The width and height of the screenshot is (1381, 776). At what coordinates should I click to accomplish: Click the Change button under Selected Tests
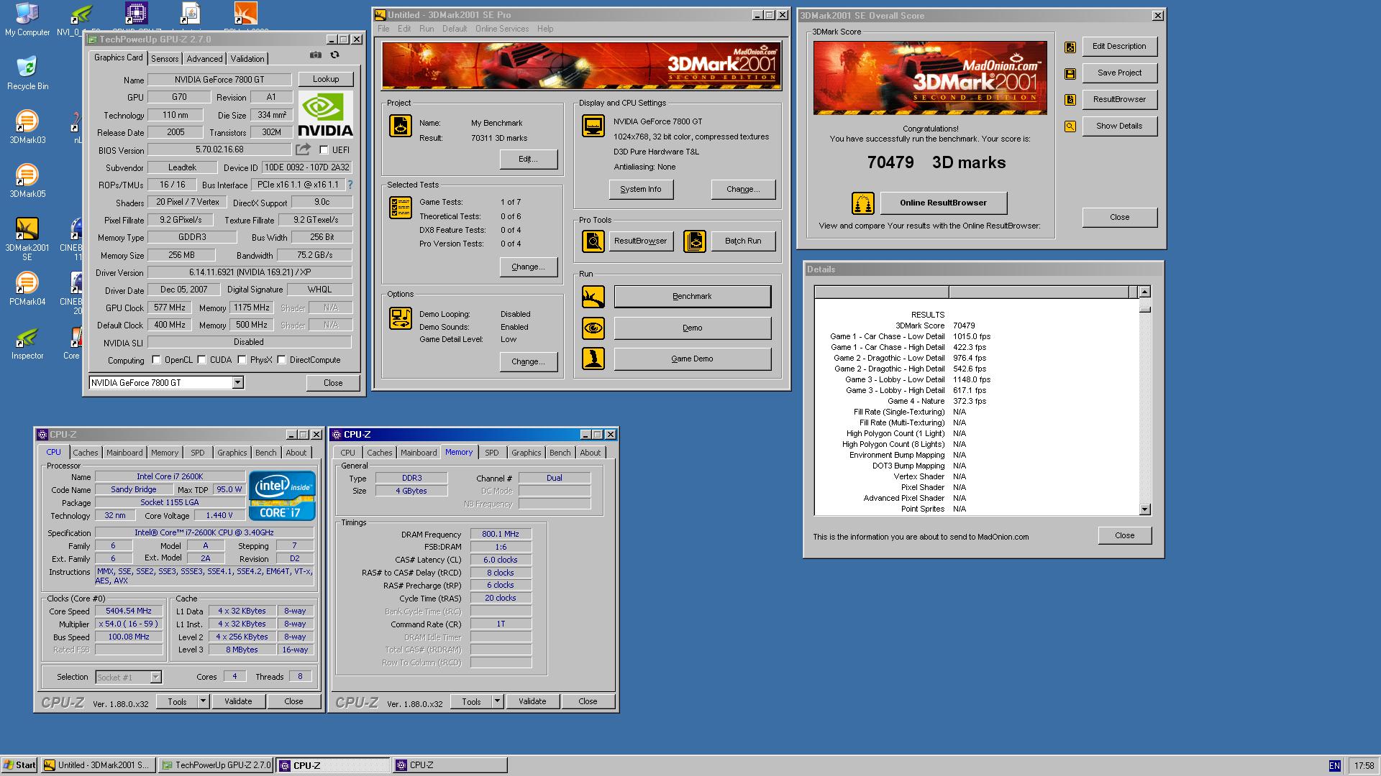[529, 267]
